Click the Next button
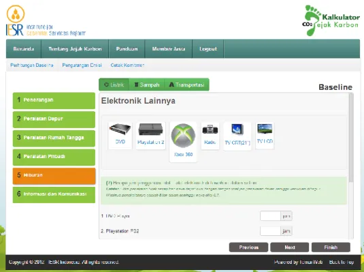 point(290,247)
